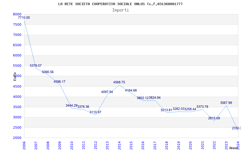This screenshot has width=241, height=151.
Task: Select the 5379.57 value label
Action: point(36,66)
